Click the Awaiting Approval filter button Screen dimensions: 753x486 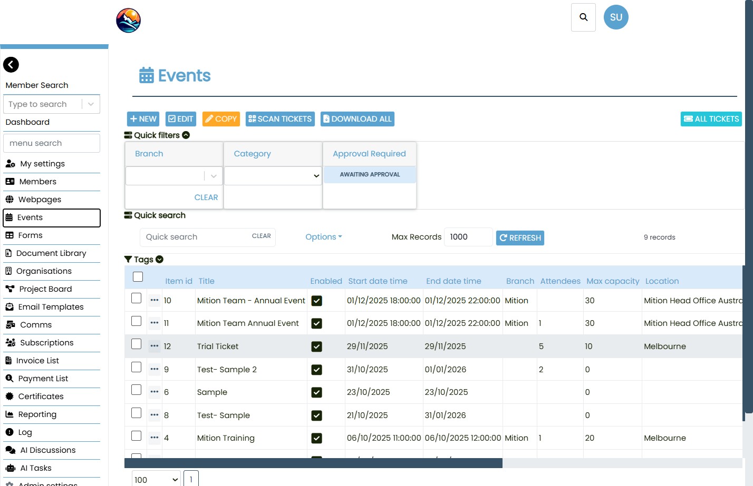(x=370, y=174)
